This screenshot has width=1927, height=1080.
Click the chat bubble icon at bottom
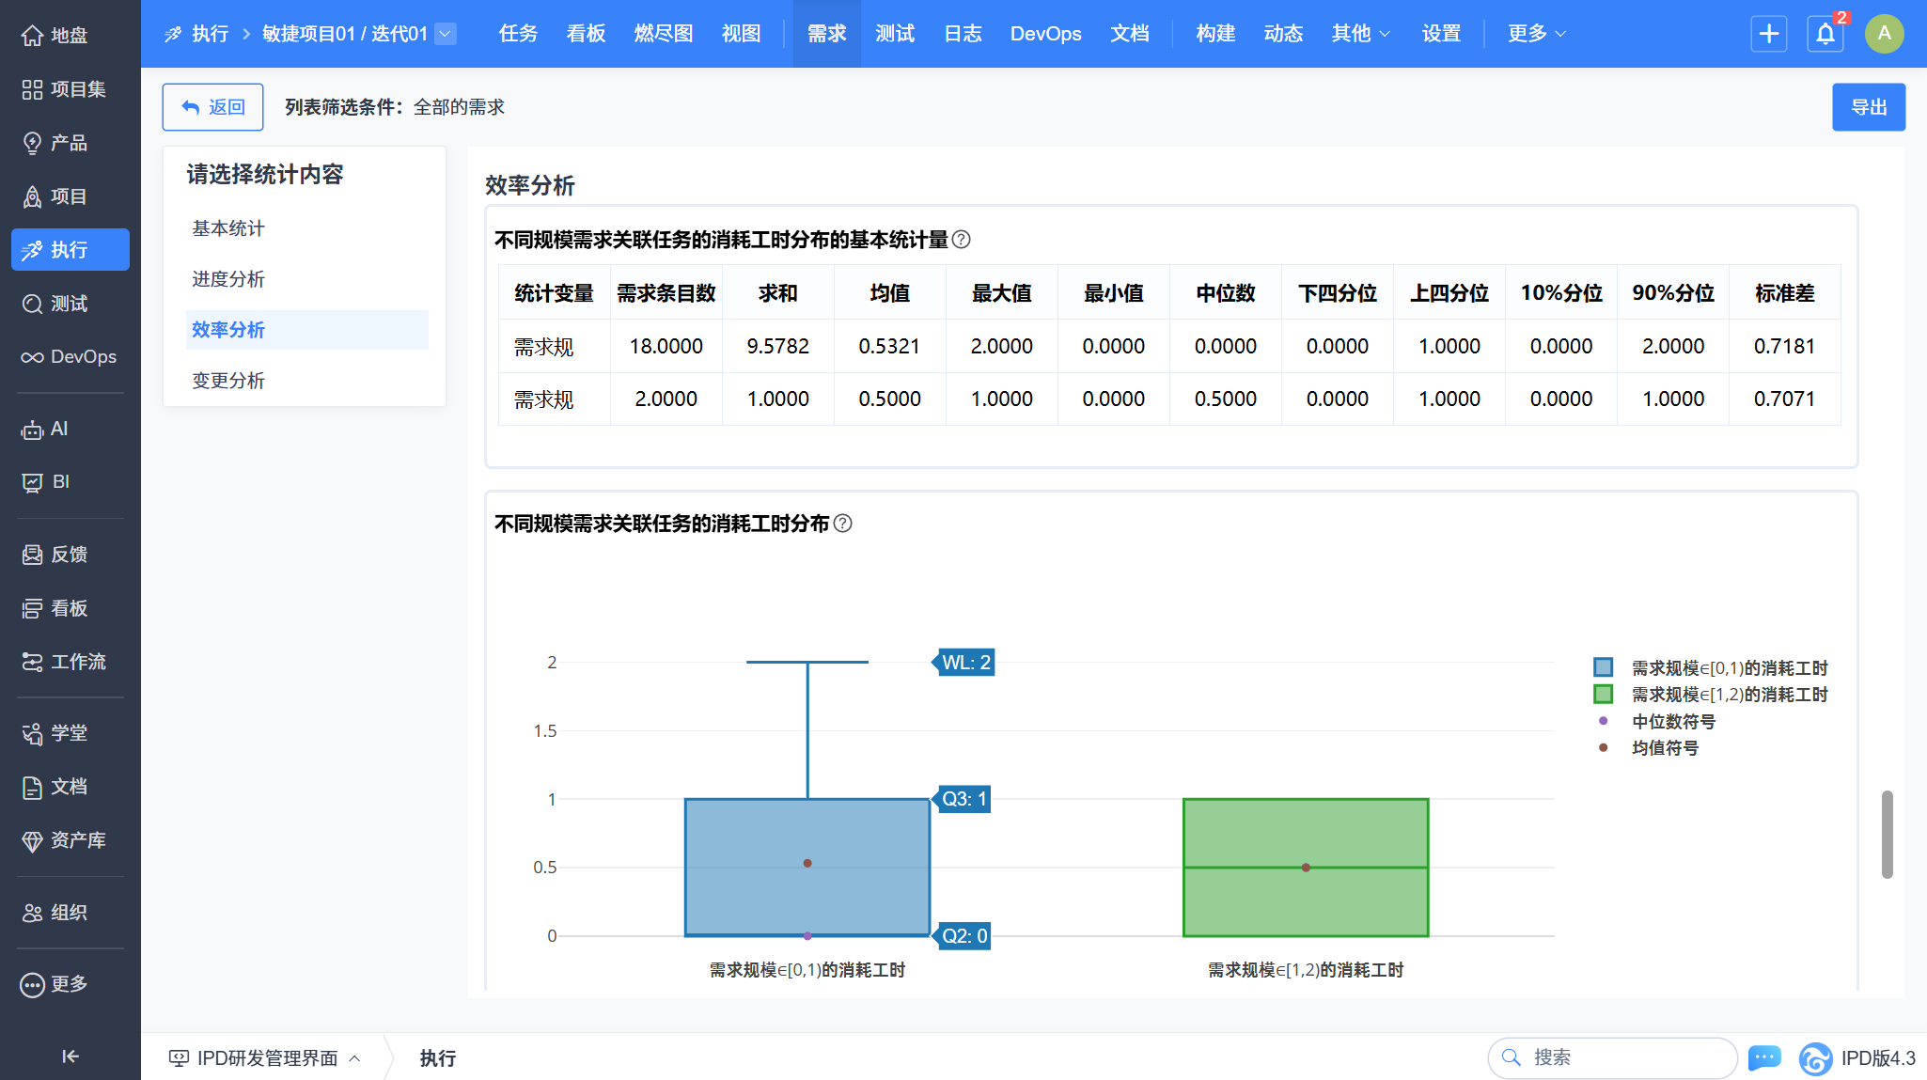[1764, 1057]
